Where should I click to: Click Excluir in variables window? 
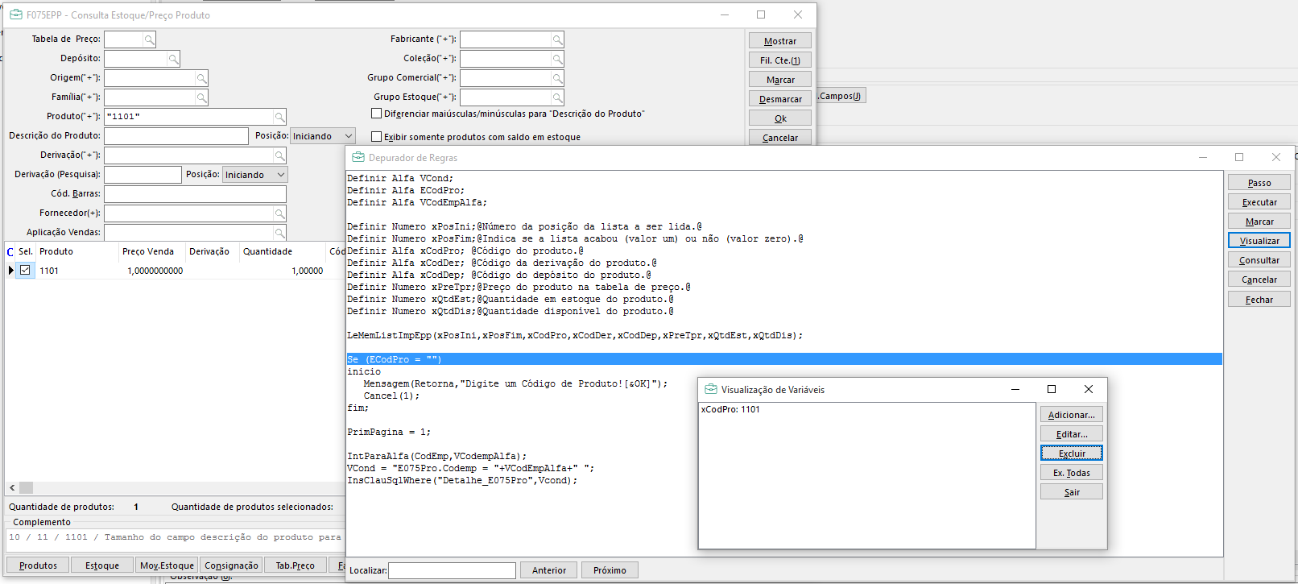[1072, 454]
